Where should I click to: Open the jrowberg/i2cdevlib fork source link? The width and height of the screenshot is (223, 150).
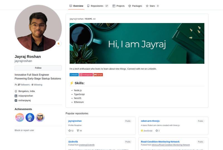(87, 145)
